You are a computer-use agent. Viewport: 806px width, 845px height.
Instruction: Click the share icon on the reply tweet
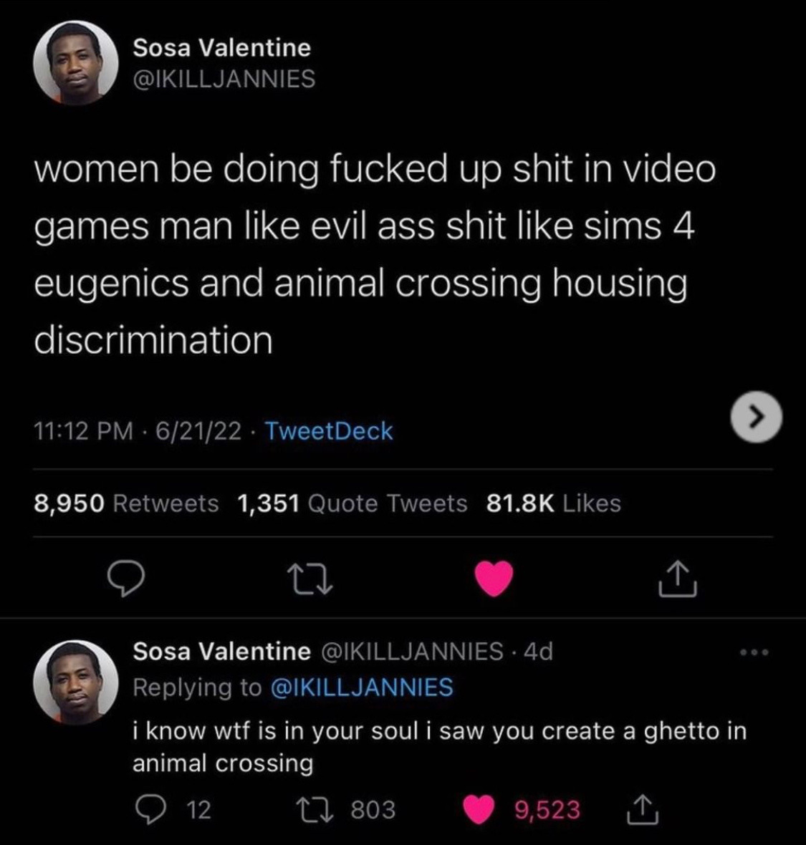(643, 810)
